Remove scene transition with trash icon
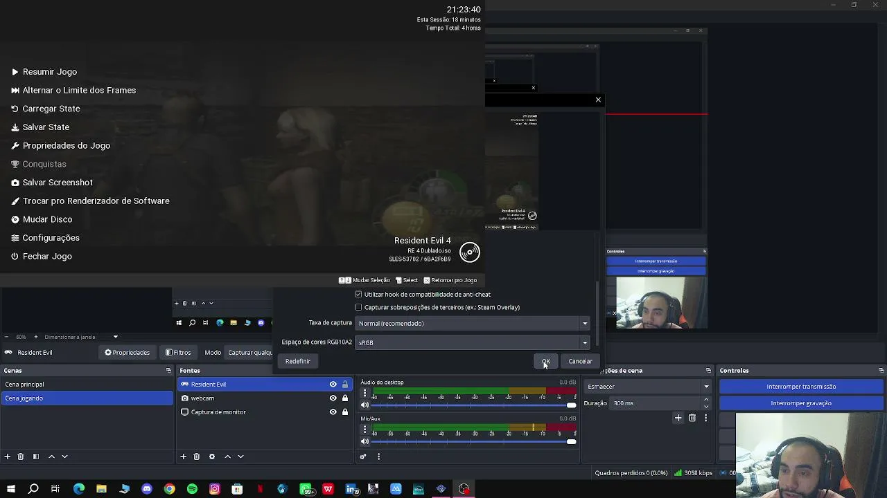Screen dimensions: 887x498 point(692,418)
